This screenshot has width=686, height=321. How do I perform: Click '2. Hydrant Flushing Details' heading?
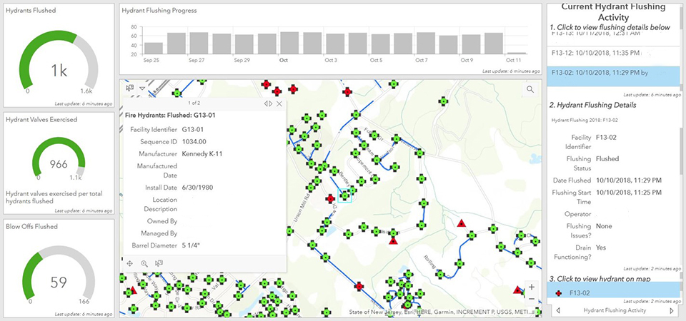point(593,106)
